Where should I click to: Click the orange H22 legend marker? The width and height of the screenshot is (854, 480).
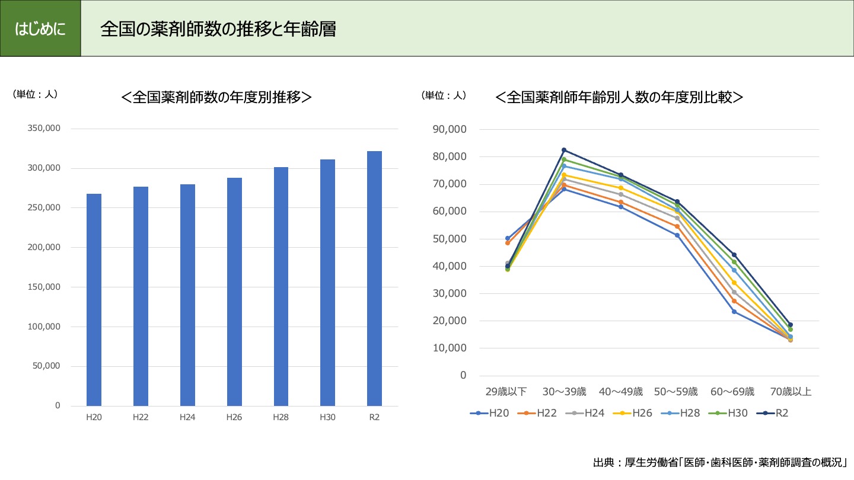[526, 413]
